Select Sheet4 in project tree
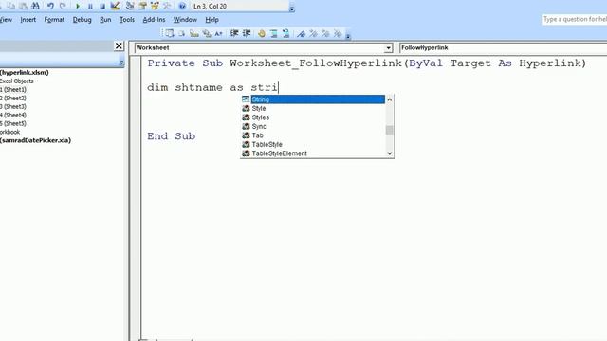The image size is (607, 341). click(13, 115)
